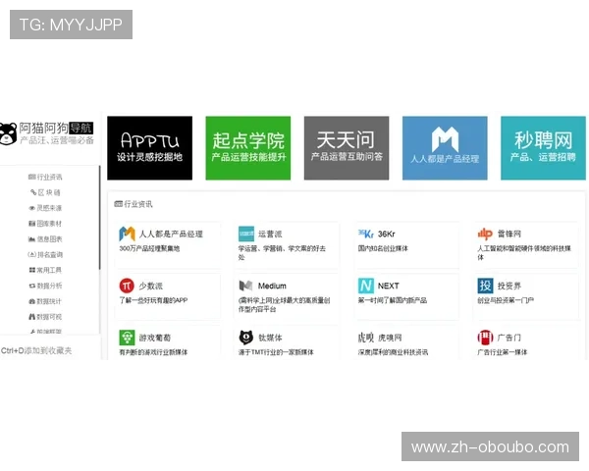
Task: Open the 钛媒体 black logo icon
Action: (x=246, y=338)
